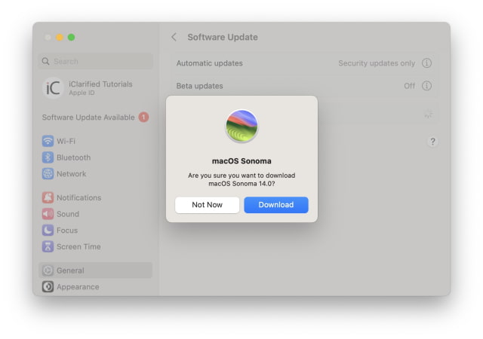Click the macOS Sonoma dialog image

coord(241,126)
